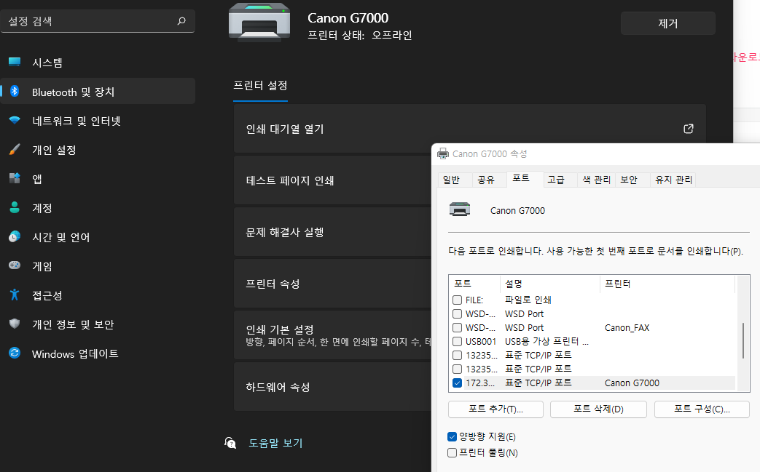Select 네트워크 및 인터넷 in sidebar
The image size is (760, 472).
coord(98,121)
